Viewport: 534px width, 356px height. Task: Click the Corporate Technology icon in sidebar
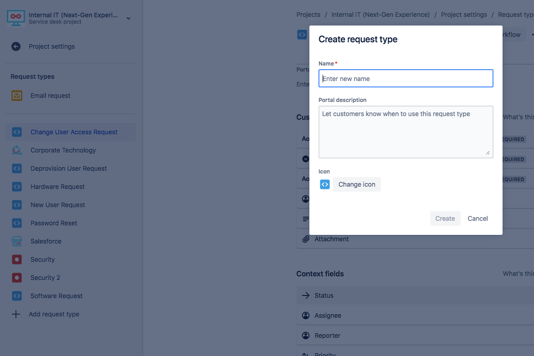[x=17, y=150]
